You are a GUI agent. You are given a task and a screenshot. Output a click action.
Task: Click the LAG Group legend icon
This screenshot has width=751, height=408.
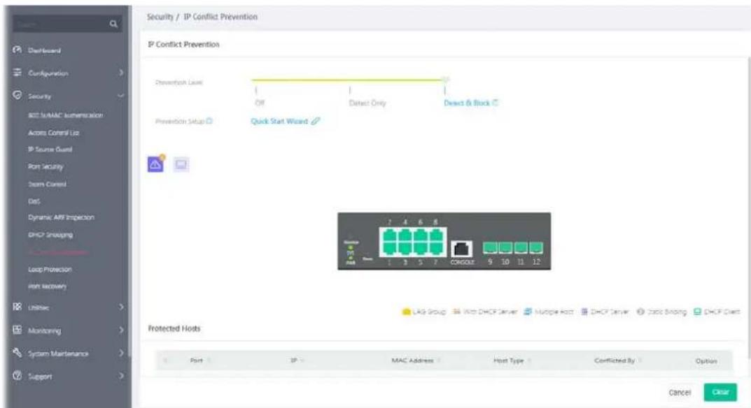click(x=406, y=312)
